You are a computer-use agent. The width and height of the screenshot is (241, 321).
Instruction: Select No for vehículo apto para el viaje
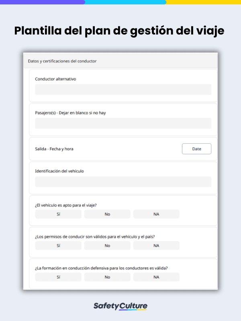pos(107,214)
